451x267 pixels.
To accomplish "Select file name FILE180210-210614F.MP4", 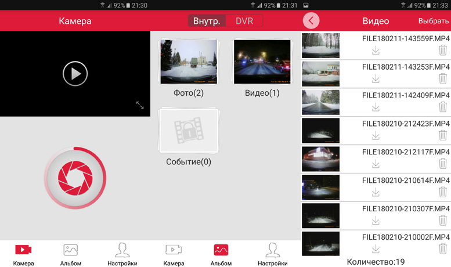I will pos(406,180).
